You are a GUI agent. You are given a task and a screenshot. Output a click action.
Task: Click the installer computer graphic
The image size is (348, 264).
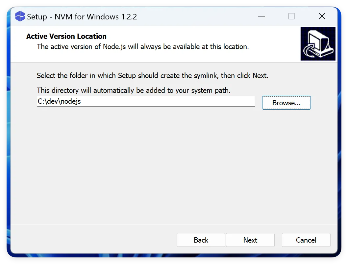[318, 44]
